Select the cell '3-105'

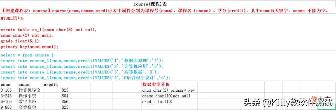(9, 90)
